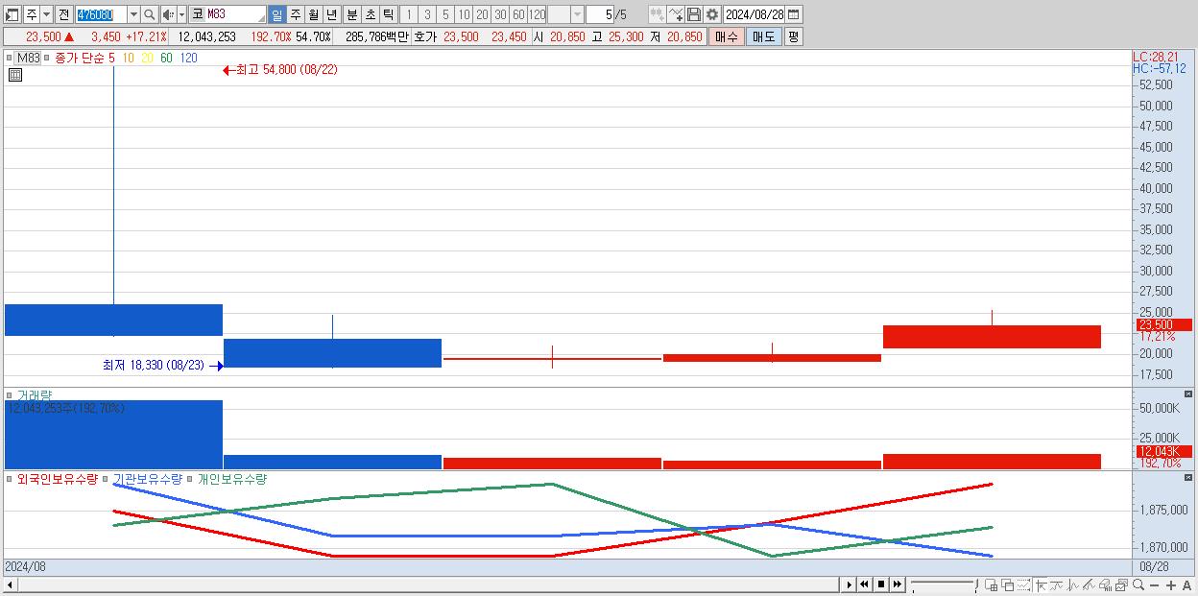Image resolution: width=1198 pixels, height=596 pixels.
Task: Click the 매수 buy button
Action: pos(726,36)
